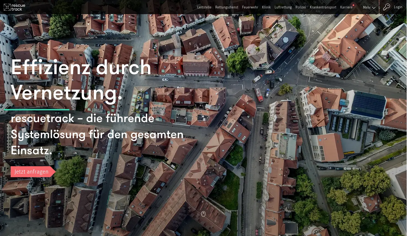Click the red arrow tip of Jetzt anfragen
This screenshot has height=236, width=410.
coord(54,171)
